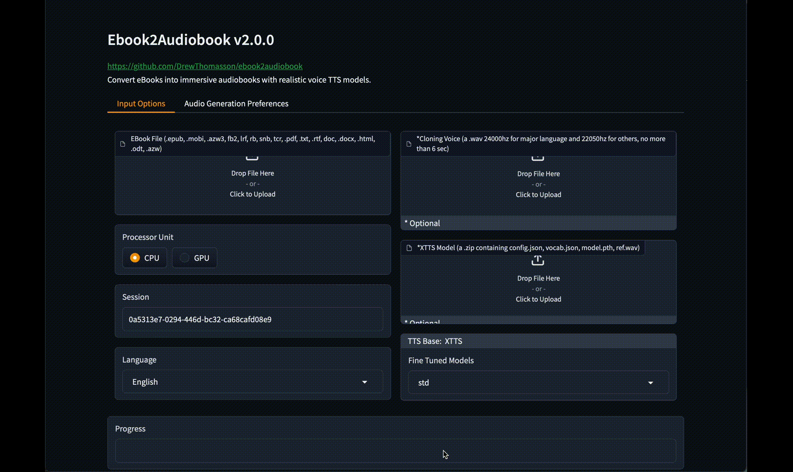The image size is (793, 472).
Task: Open the ebook2audiobook GitHub link
Action: [205, 66]
